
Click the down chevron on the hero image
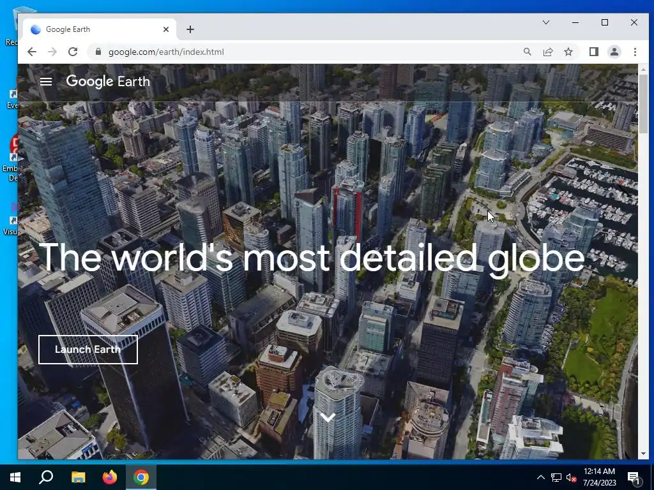coord(328,417)
